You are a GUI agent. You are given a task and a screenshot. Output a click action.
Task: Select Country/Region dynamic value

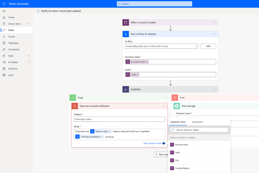coord(199,168)
